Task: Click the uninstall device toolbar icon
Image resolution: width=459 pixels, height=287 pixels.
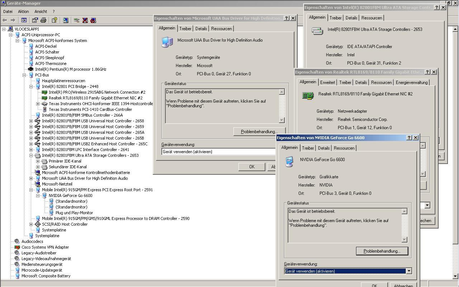Action: [85, 20]
